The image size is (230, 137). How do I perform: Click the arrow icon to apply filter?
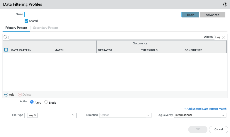[x=218, y=37]
